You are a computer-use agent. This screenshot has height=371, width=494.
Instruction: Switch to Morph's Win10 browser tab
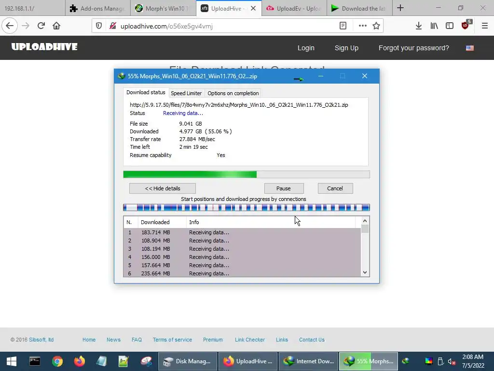click(163, 8)
